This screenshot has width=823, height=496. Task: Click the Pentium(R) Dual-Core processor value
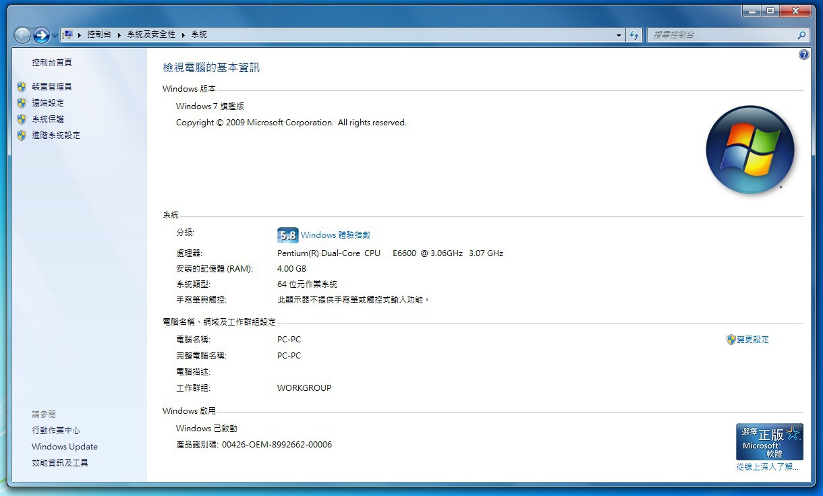coord(390,253)
